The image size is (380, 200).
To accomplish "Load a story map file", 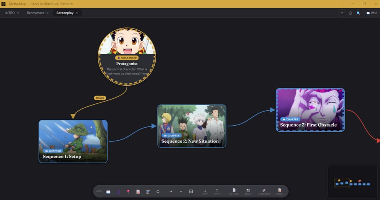I will tap(217, 192).
